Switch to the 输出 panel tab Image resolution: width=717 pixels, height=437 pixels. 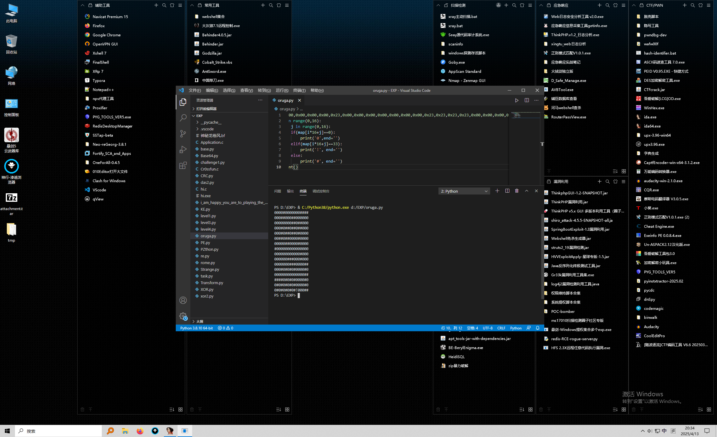290,191
